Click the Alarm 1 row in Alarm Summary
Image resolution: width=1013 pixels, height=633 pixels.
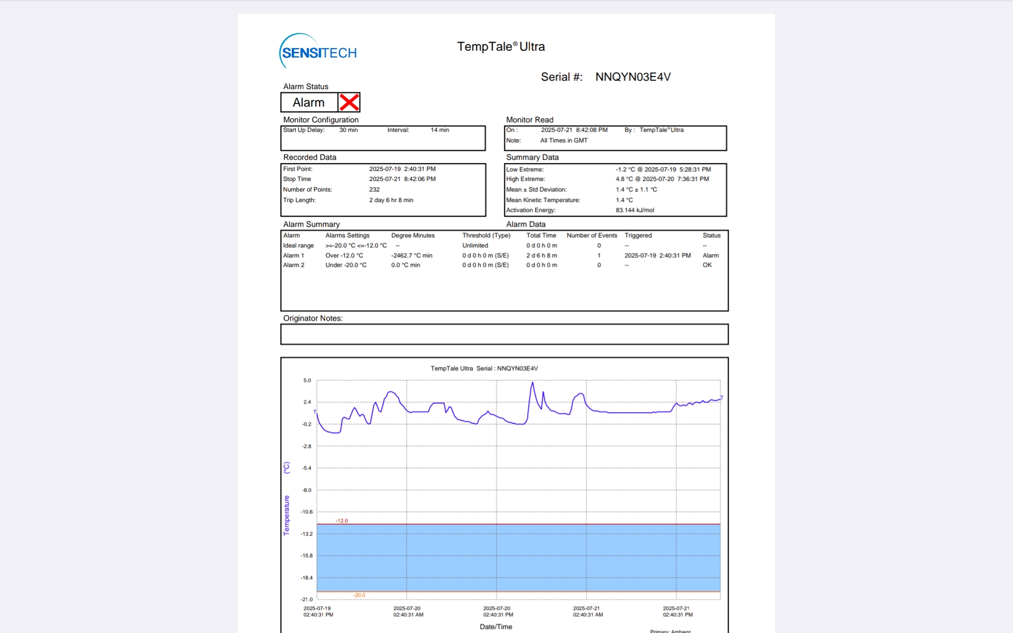pos(293,255)
